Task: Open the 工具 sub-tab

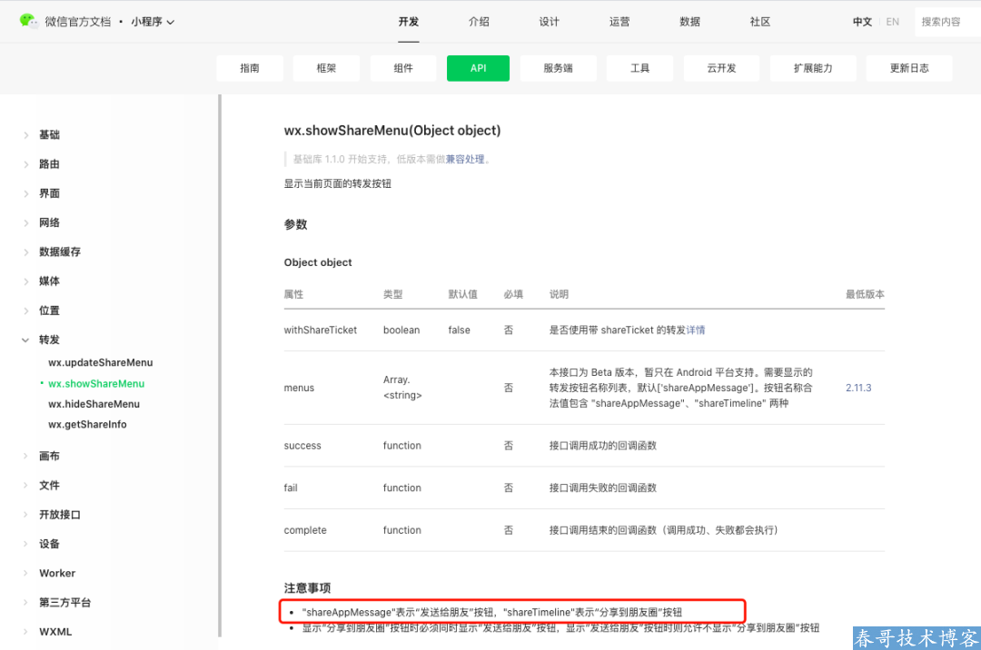Action: [x=639, y=68]
